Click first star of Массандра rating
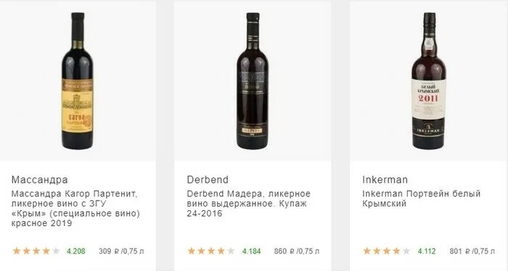The image size is (508, 271). [x=17, y=251]
